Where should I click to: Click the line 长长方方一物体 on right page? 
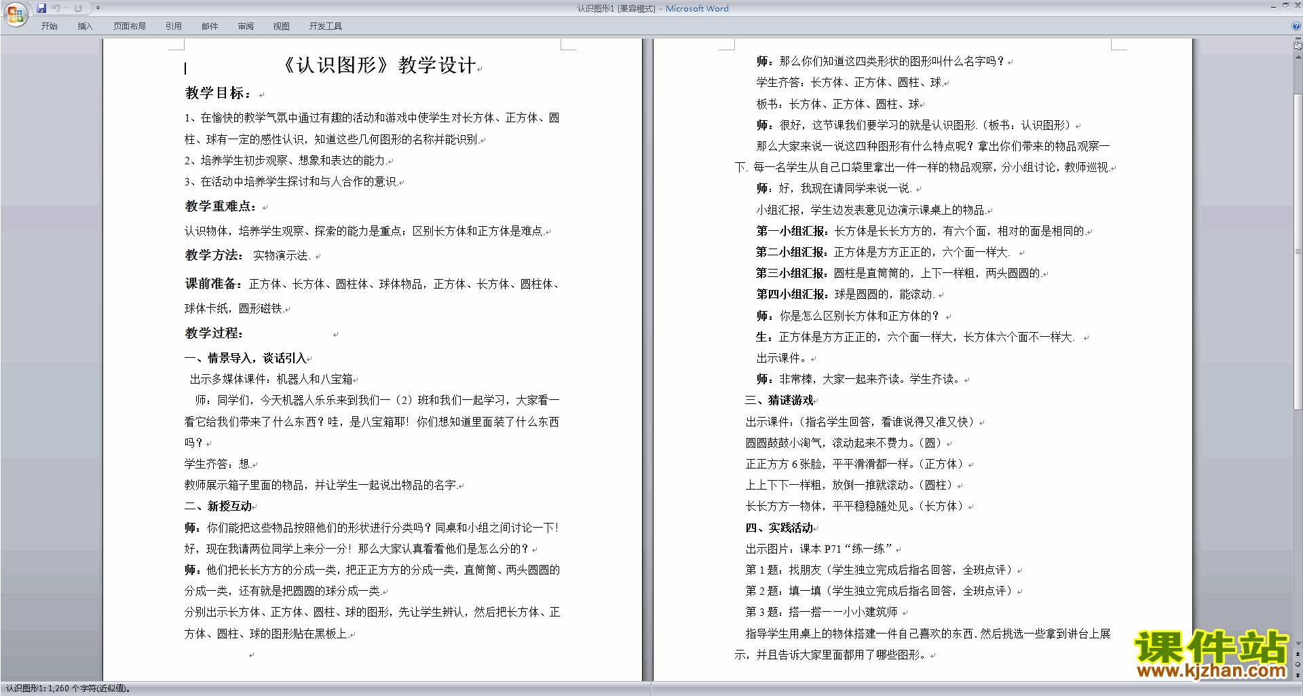click(855, 506)
